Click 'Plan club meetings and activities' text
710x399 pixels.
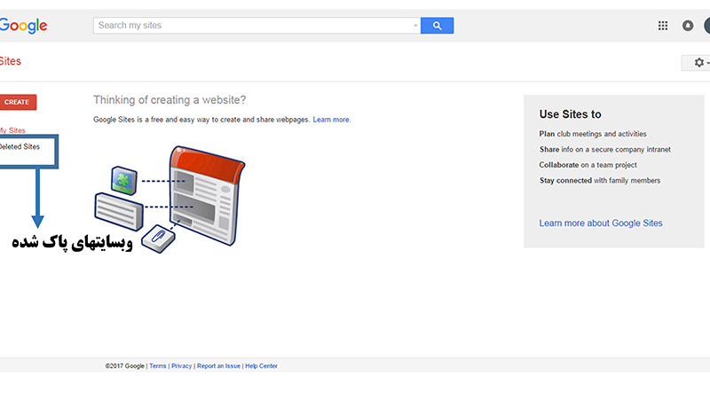[593, 134]
